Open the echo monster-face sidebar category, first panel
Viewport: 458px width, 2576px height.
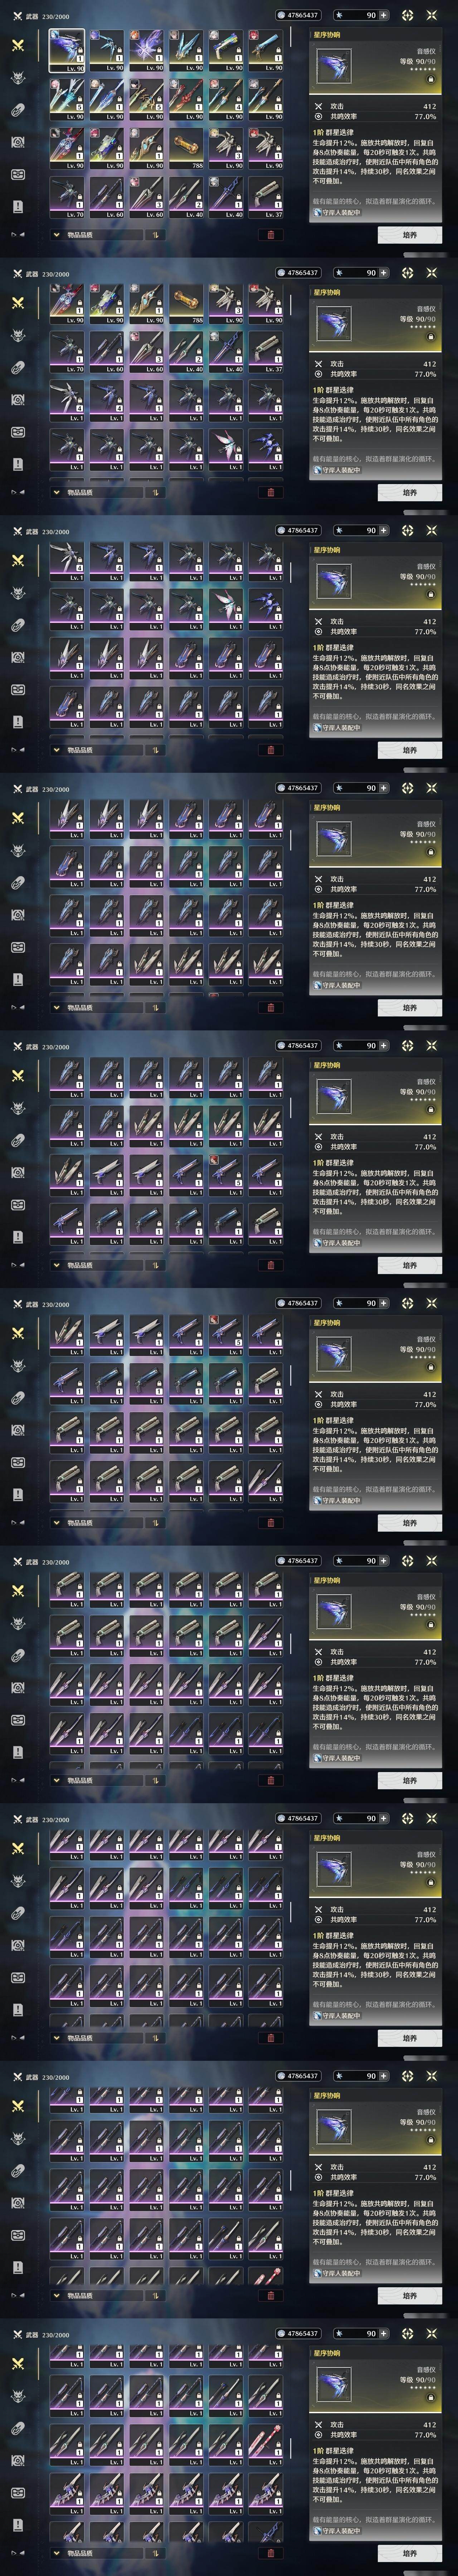coord(17,78)
